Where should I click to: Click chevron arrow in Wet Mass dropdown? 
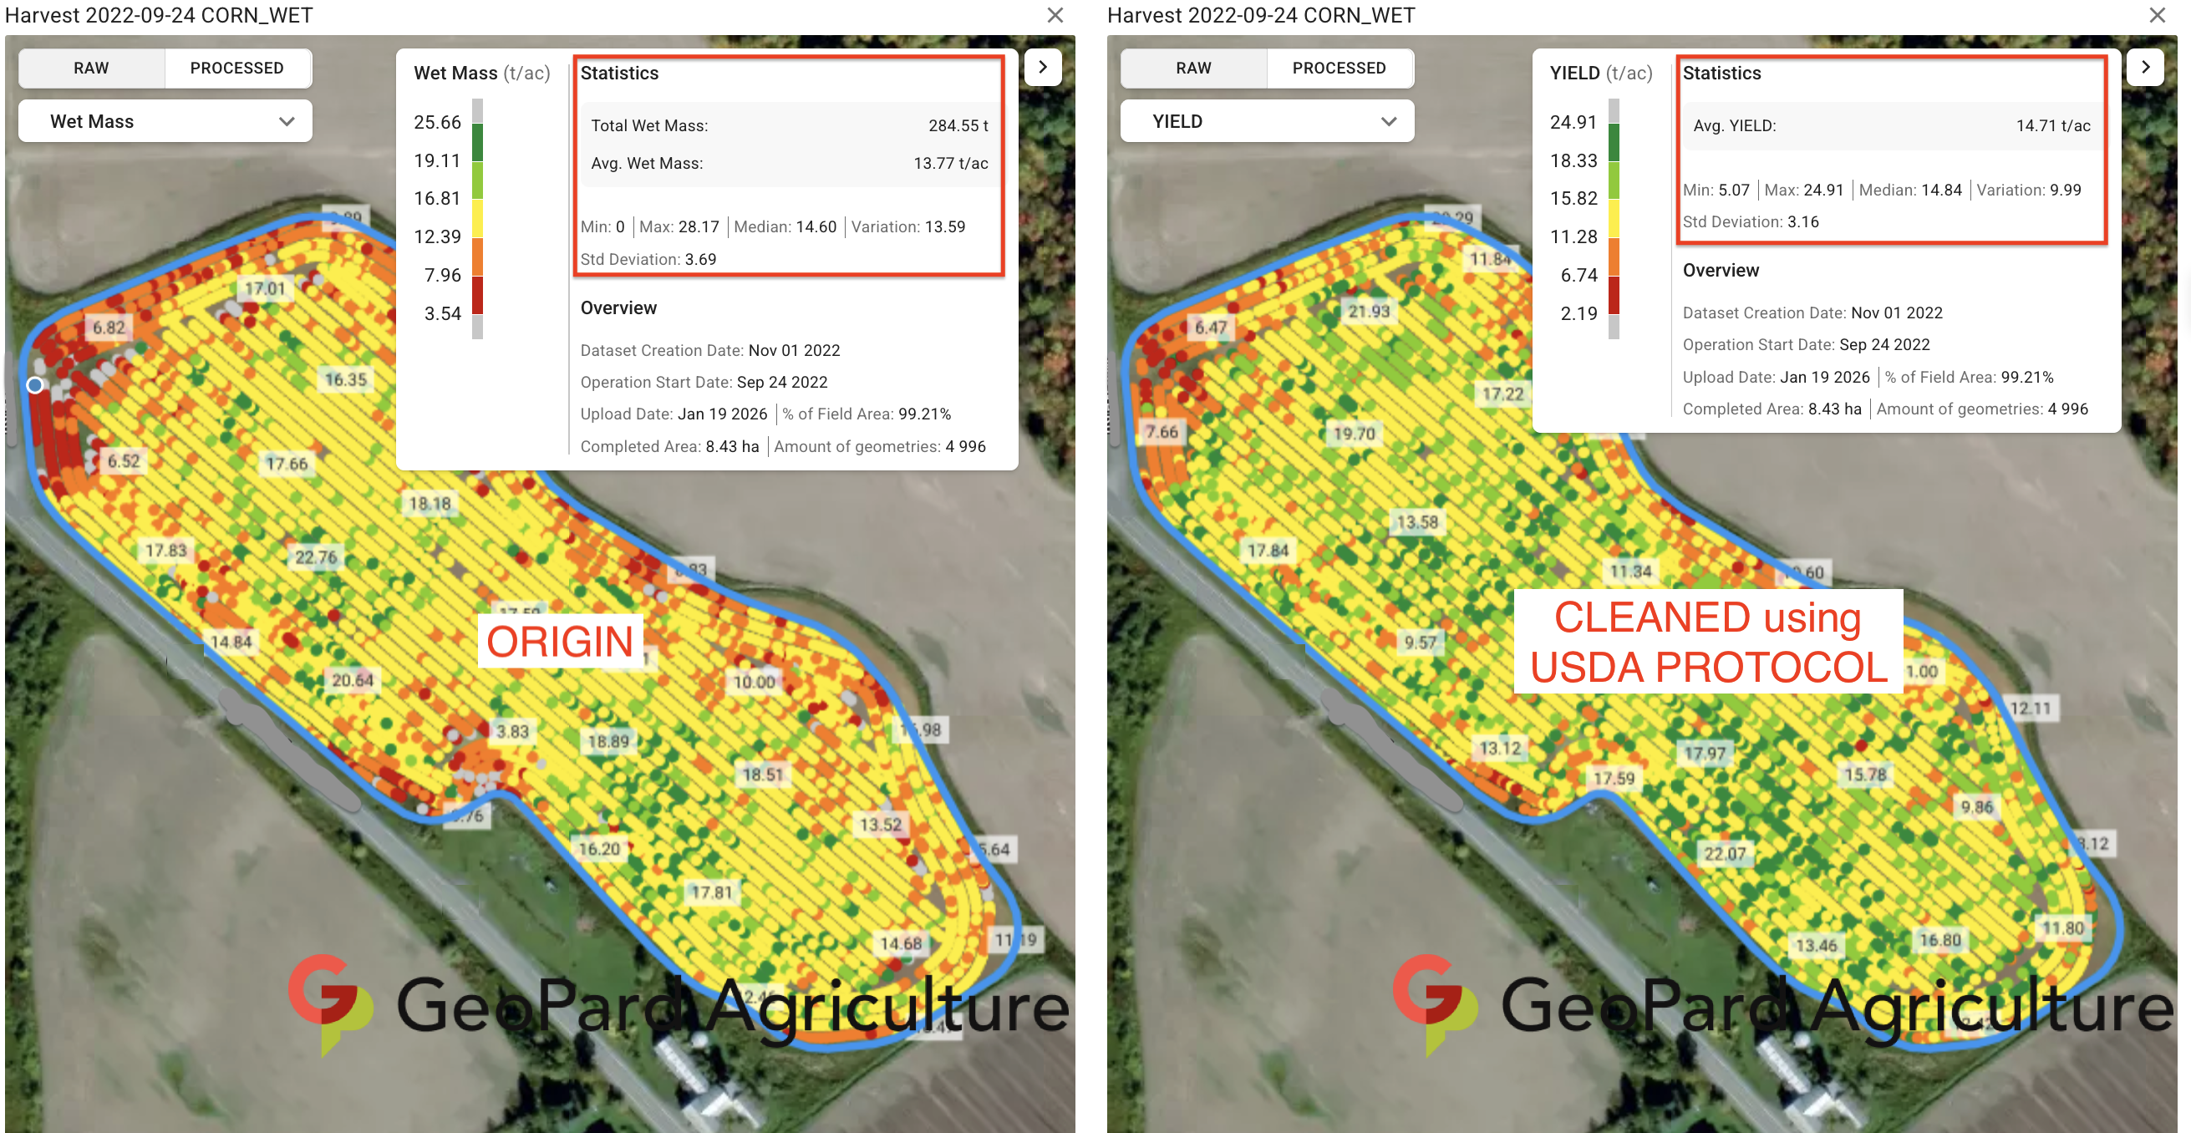(287, 122)
